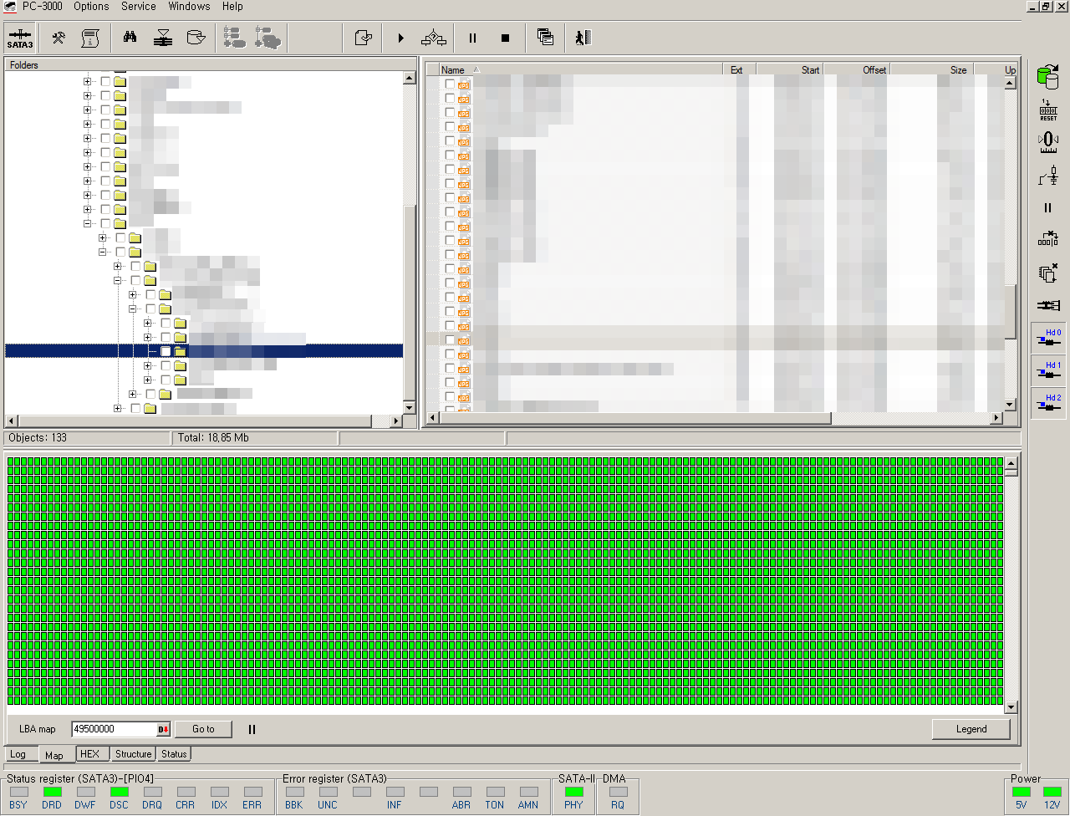Screen dimensions: 1070x816
Task: Toggle head Hd 2
Action: click(1048, 402)
